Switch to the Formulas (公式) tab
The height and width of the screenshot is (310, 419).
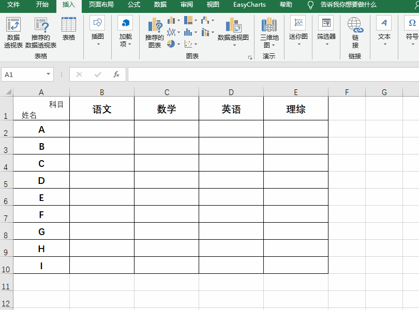[134, 5]
